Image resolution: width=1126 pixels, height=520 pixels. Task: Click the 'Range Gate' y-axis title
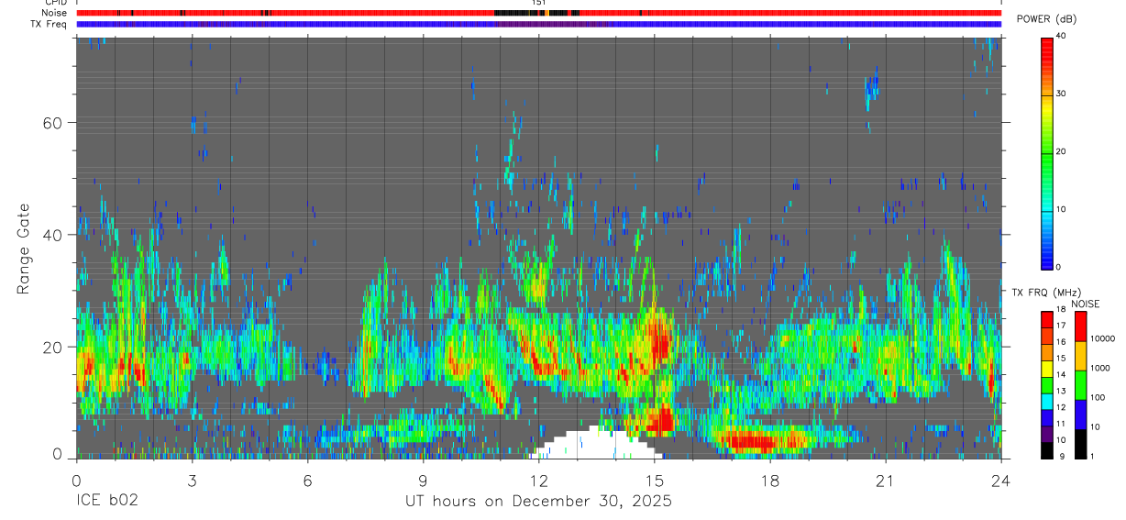point(24,249)
